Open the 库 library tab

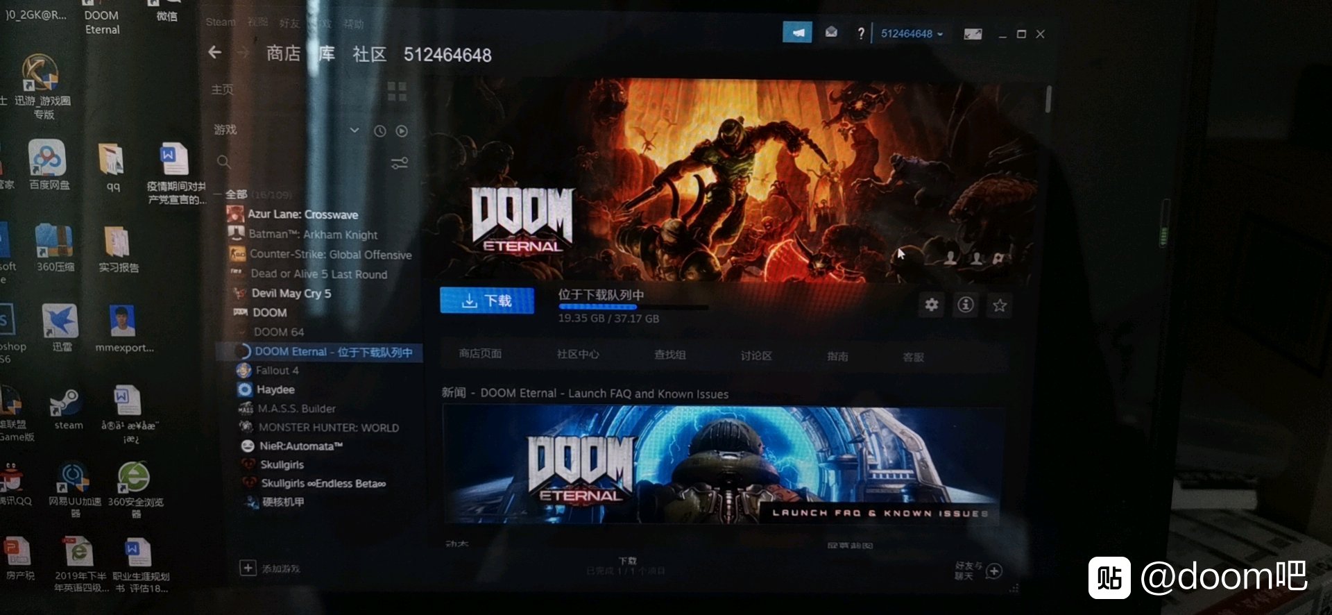point(327,54)
